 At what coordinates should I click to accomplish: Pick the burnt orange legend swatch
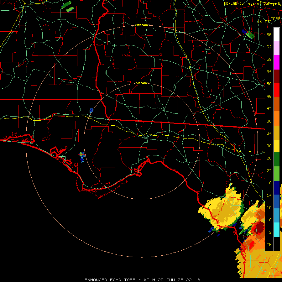pos(277,104)
